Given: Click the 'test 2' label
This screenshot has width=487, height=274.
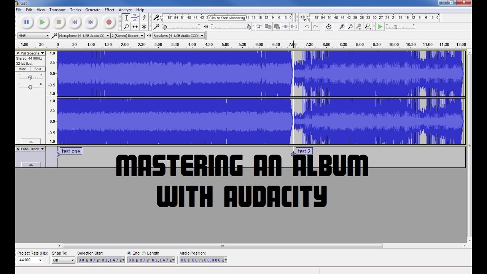Looking at the screenshot, I should (304, 151).
